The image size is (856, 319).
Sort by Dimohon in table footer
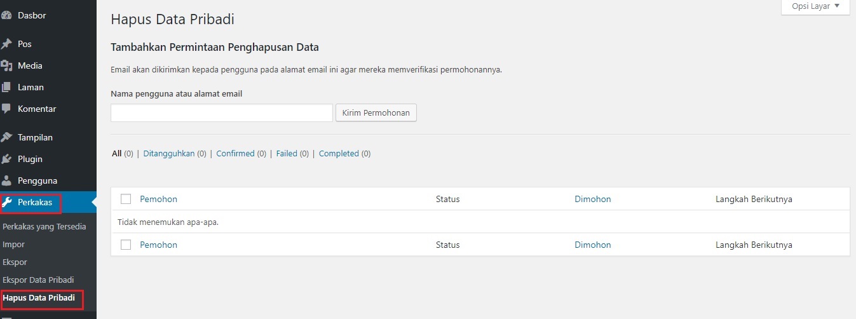coord(593,245)
